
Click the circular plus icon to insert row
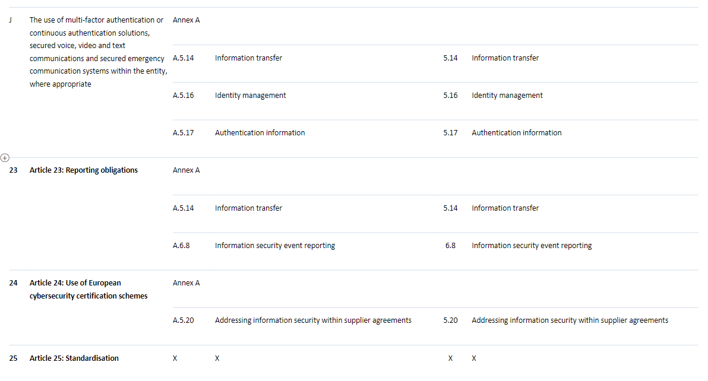click(5, 158)
